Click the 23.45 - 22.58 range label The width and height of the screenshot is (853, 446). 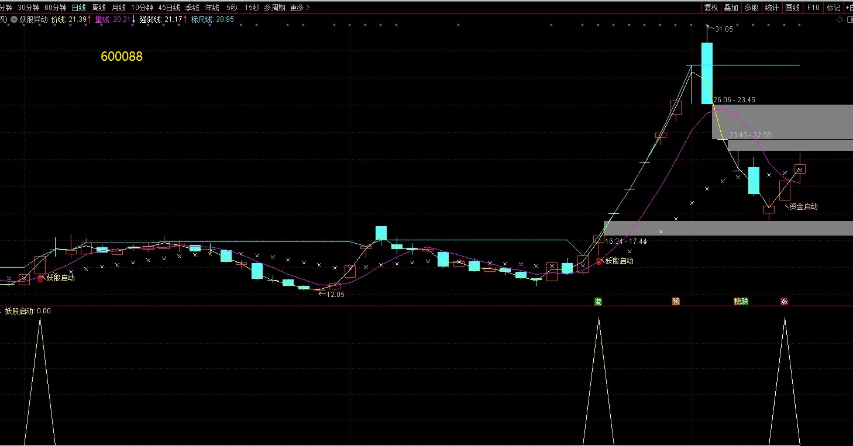tap(750, 135)
